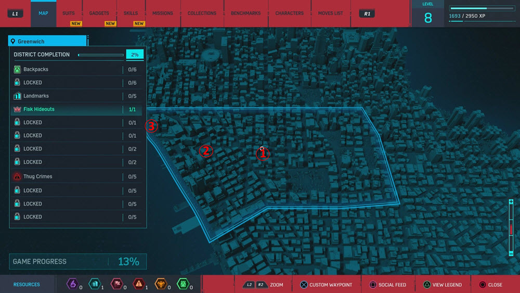Image resolution: width=520 pixels, height=293 pixels.
Task: Click the Fisk Hideouts crown icon
Action: 17,109
